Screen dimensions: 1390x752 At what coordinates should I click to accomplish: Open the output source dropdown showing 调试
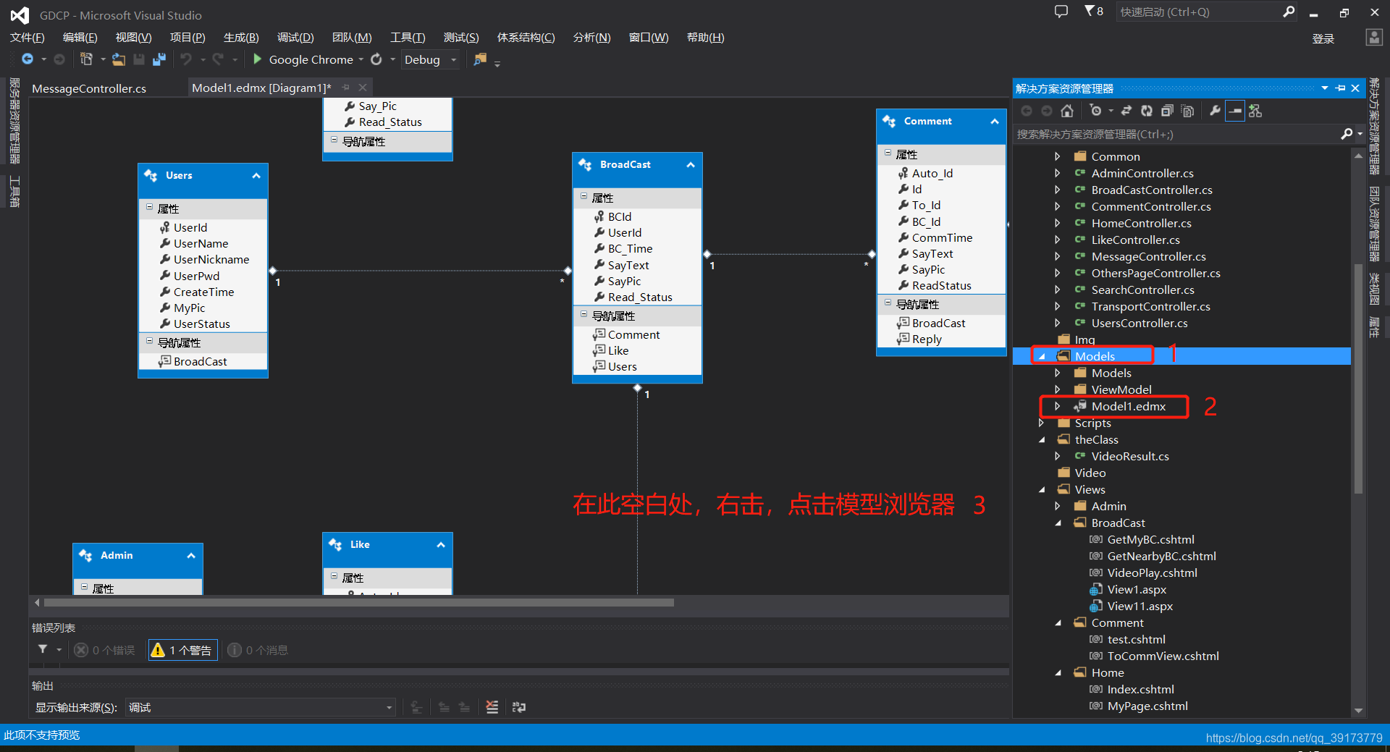tap(261, 707)
